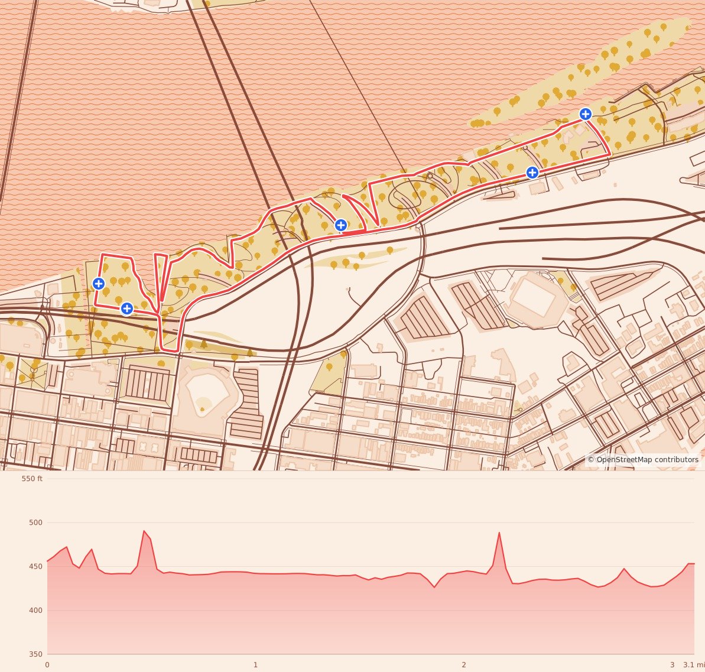
Task: Click the '550 ft' elevation axis label
Action: [32, 478]
